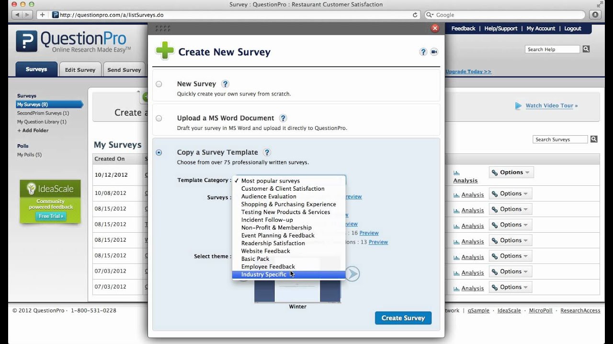Open video camera icon in dialog header
The width and height of the screenshot is (613, 344).
(434, 52)
